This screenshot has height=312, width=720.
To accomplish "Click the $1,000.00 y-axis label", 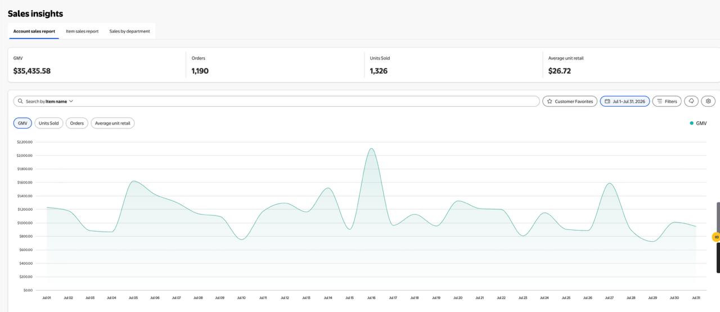I will coord(25,223).
